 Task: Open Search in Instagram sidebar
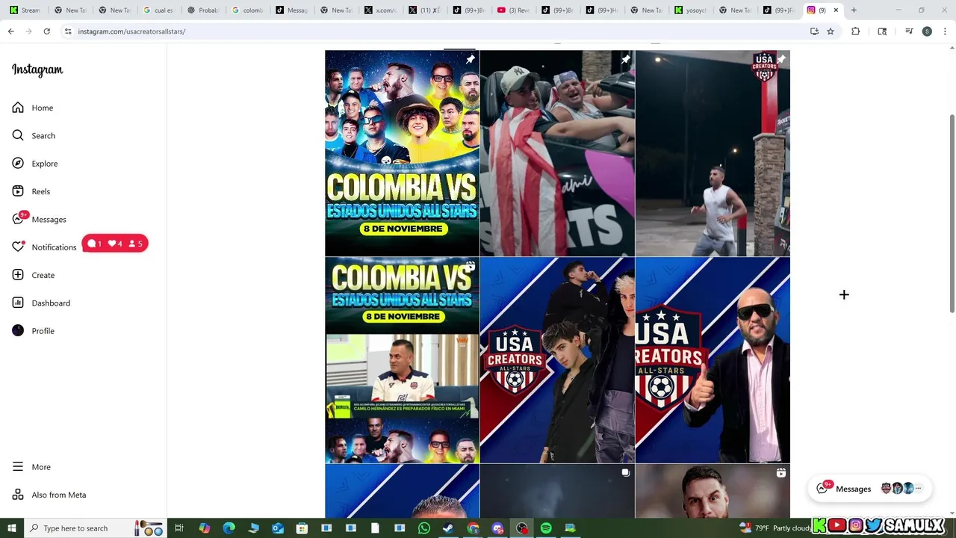pyautogui.click(x=34, y=135)
